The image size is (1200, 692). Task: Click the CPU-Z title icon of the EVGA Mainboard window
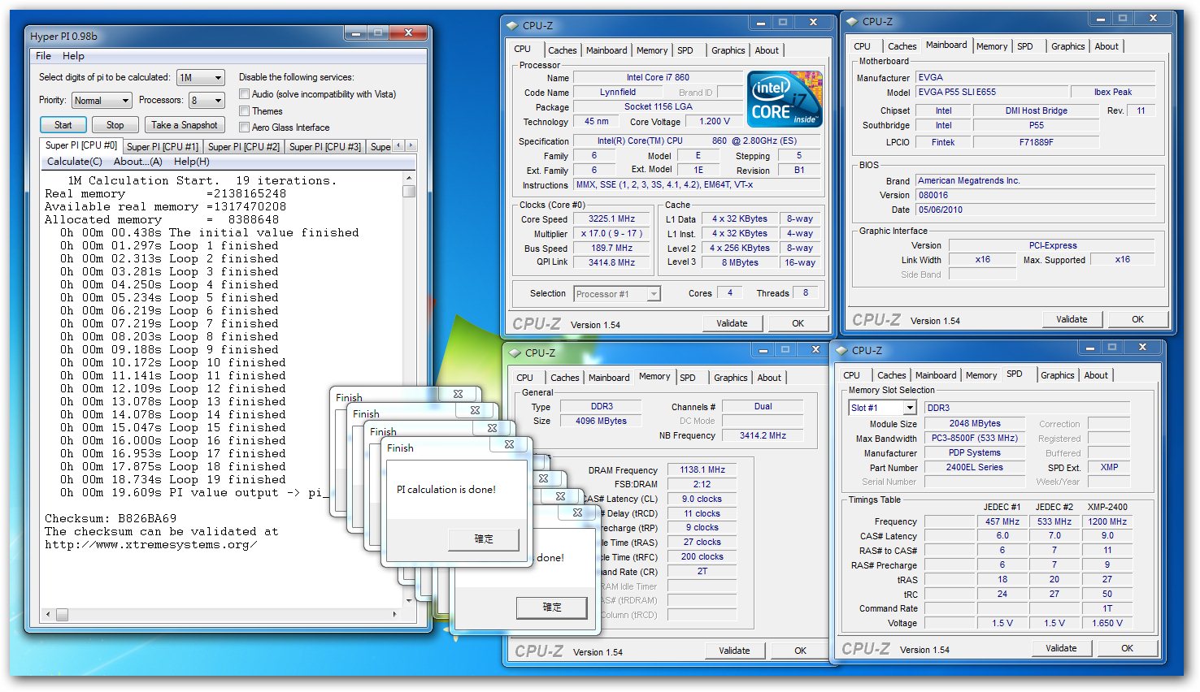tap(852, 22)
